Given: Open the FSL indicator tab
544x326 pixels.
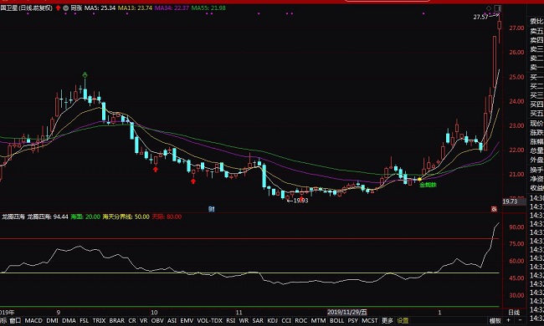Looking at the screenshot, I should tap(84, 321).
